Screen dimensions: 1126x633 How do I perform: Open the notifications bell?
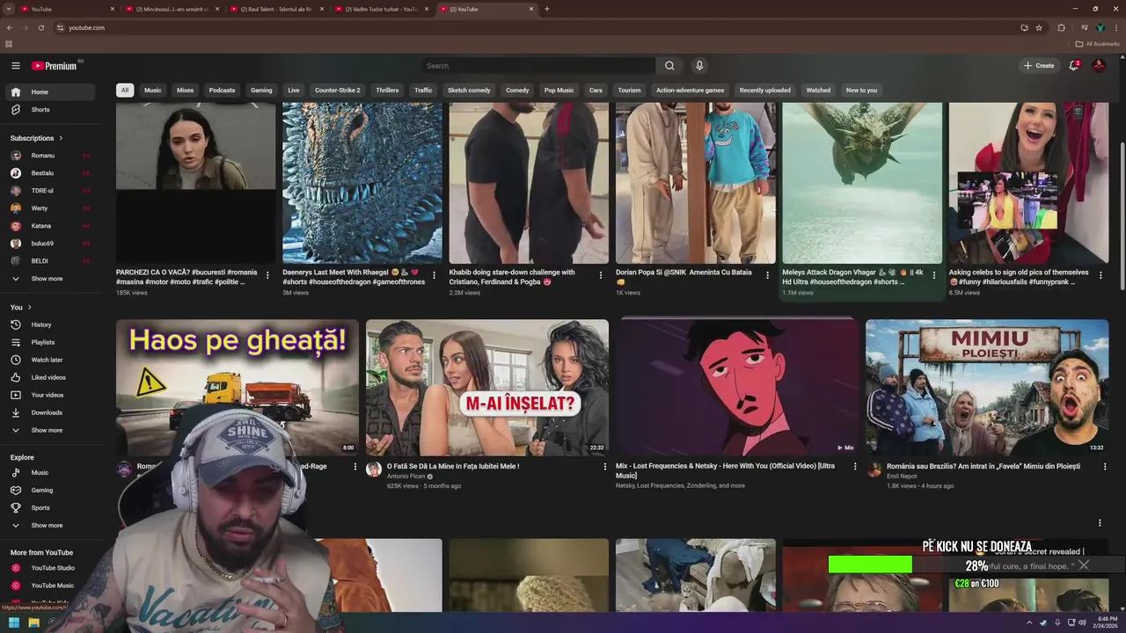1073,66
